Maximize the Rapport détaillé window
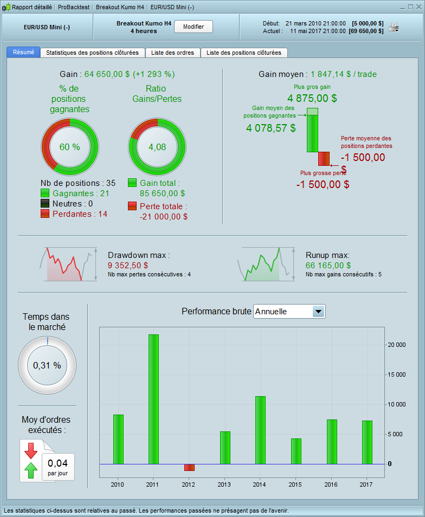Screen dimensions: 425x517 pos(410,7)
